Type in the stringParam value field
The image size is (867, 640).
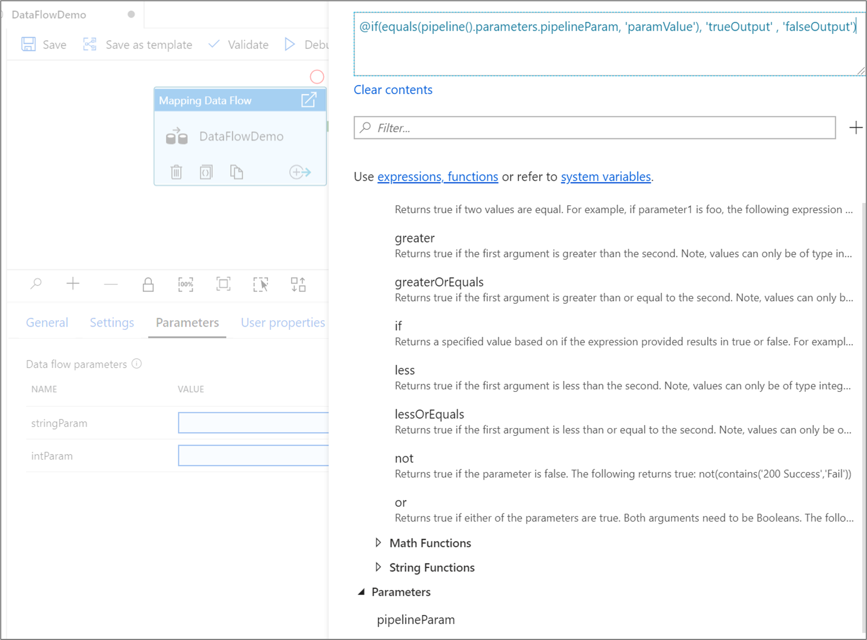[253, 422]
